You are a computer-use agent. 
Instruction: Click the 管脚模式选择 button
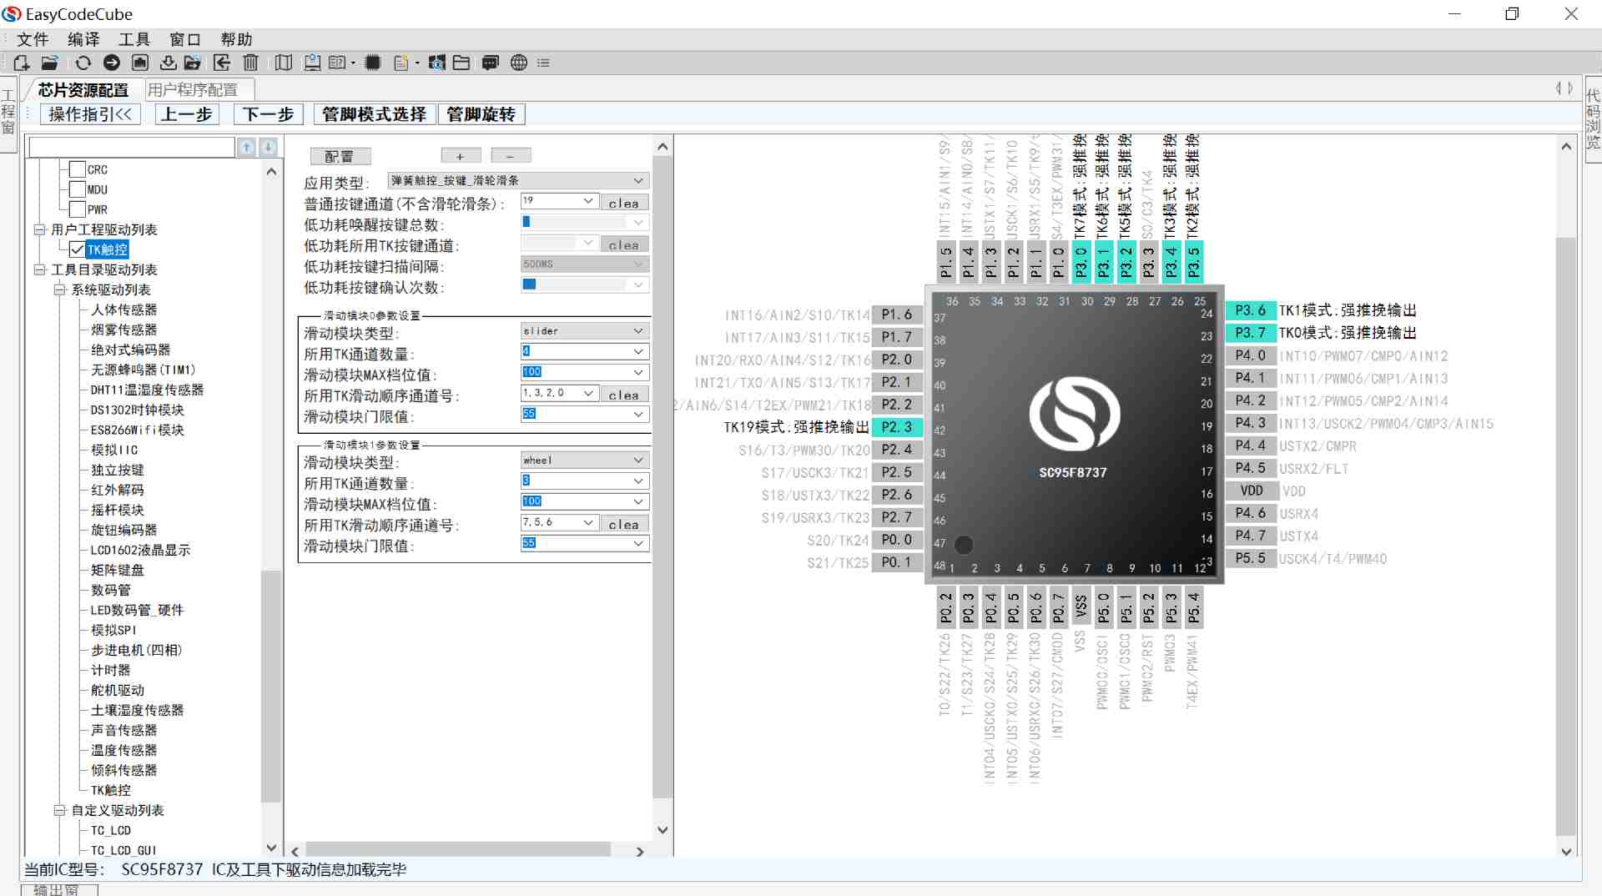click(375, 114)
